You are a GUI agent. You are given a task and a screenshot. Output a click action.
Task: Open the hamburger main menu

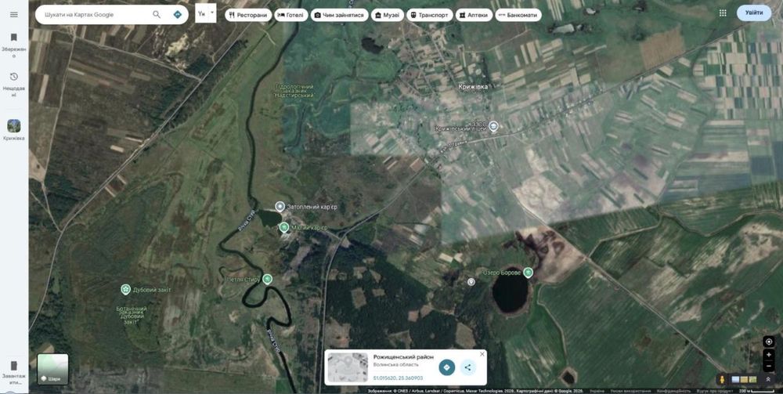point(14,14)
